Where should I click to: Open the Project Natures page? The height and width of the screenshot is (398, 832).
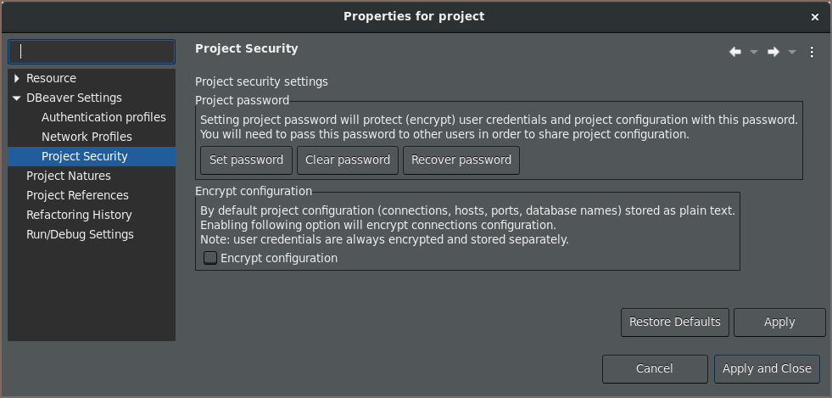pyautogui.click(x=69, y=176)
